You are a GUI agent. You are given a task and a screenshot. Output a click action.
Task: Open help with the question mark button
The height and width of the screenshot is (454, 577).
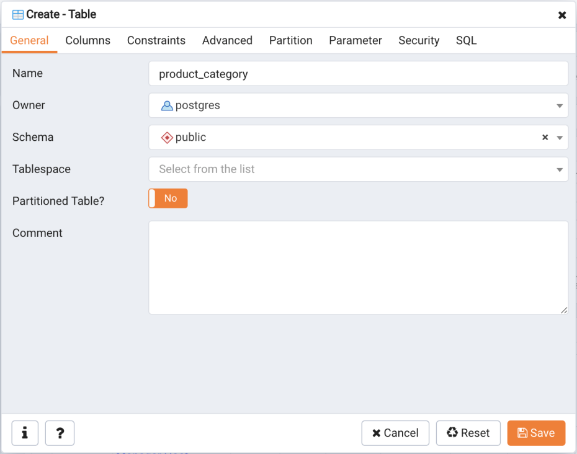[60, 433]
